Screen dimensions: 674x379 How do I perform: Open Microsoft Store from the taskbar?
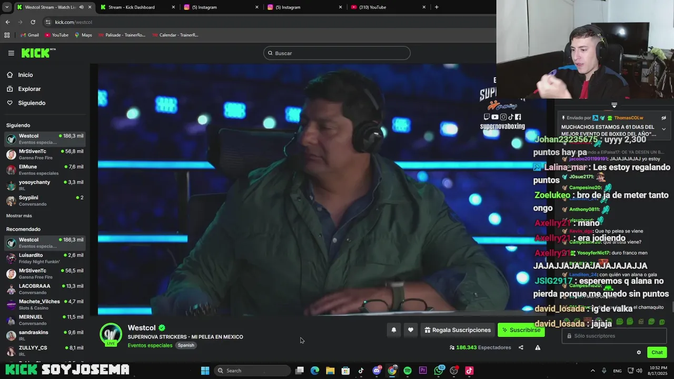pyautogui.click(x=345, y=371)
